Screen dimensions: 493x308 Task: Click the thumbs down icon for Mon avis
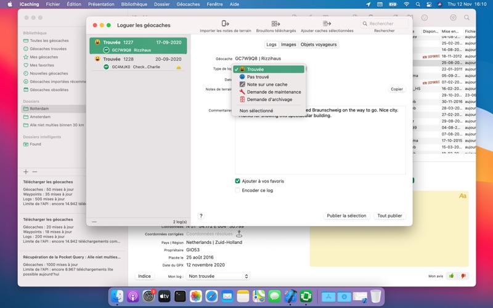click(x=463, y=276)
